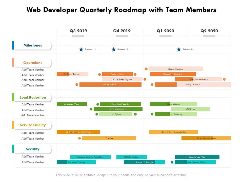The height and width of the screenshot is (182, 243).
Task: Click the teal color tab beside Security
Action: 13,149
